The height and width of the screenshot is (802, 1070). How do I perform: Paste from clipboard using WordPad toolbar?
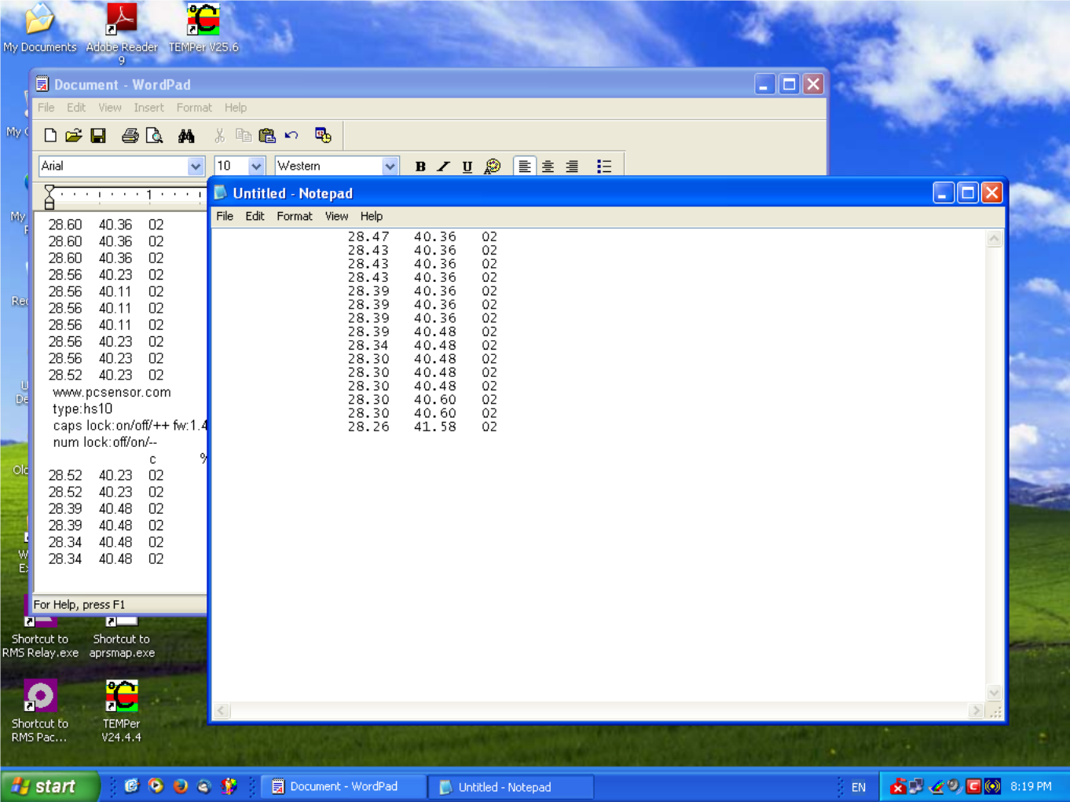(268, 135)
